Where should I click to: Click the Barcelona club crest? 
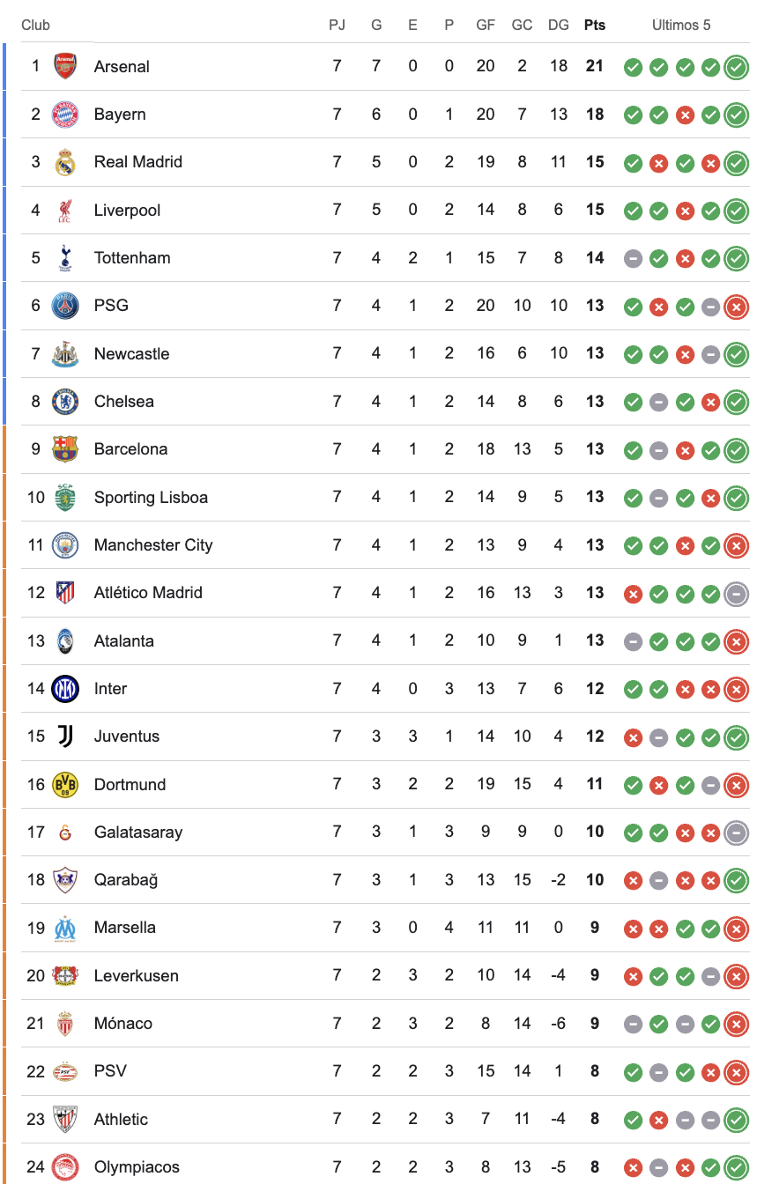65,449
